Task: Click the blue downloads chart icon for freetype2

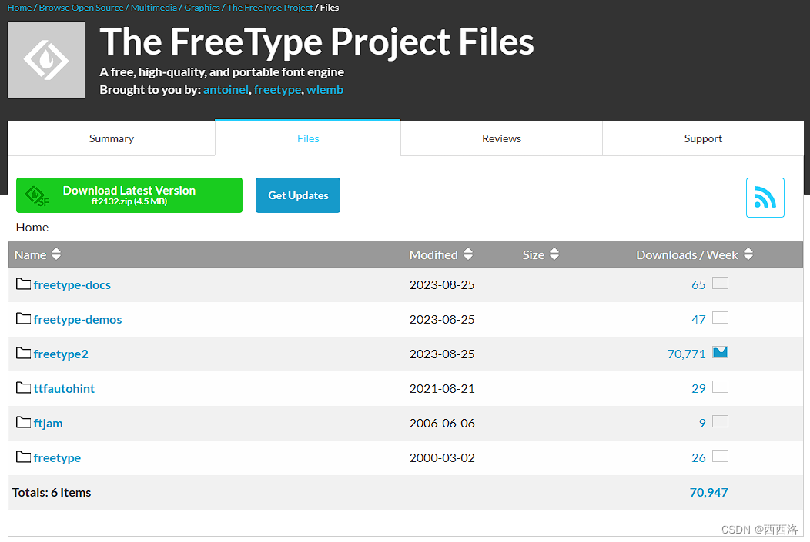Action: click(720, 352)
